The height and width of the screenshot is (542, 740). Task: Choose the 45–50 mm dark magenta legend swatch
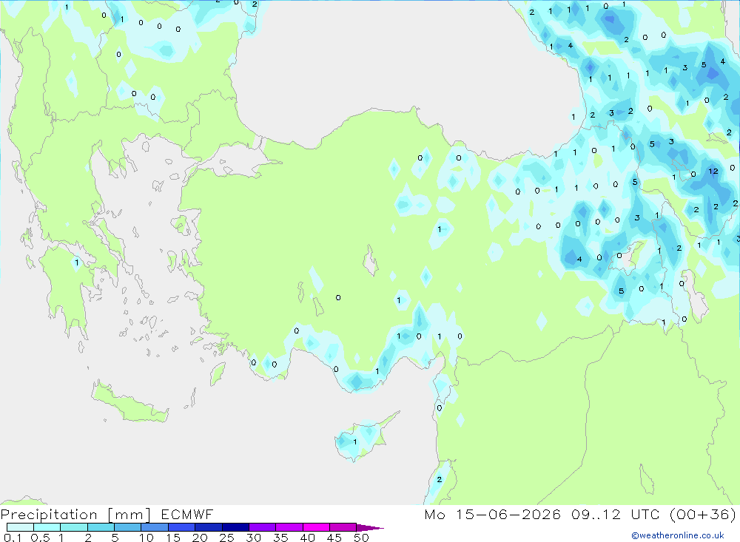tap(343, 527)
